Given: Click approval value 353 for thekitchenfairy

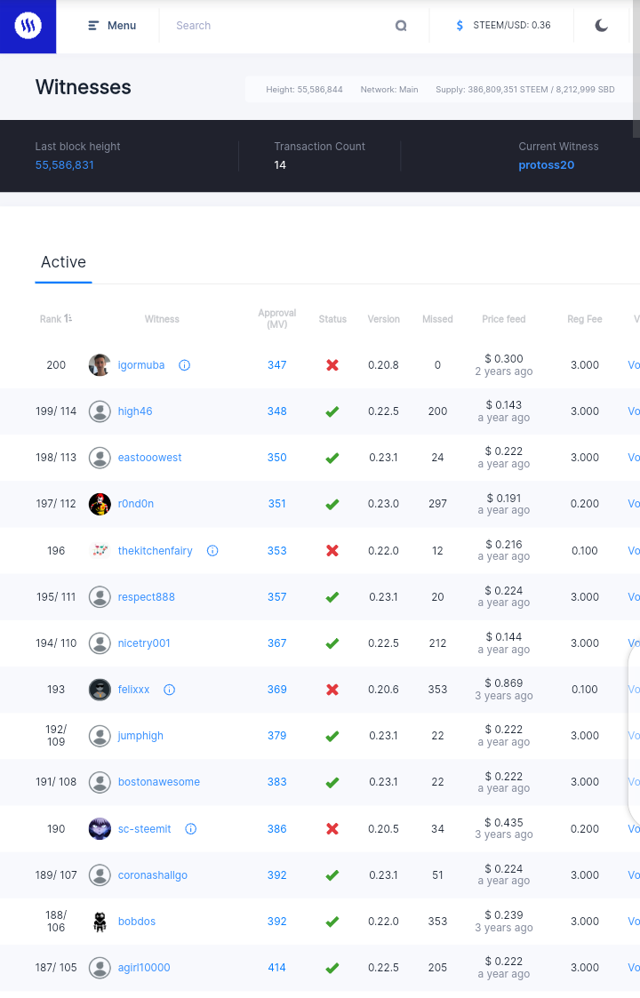Looking at the screenshot, I should pyautogui.click(x=277, y=551).
